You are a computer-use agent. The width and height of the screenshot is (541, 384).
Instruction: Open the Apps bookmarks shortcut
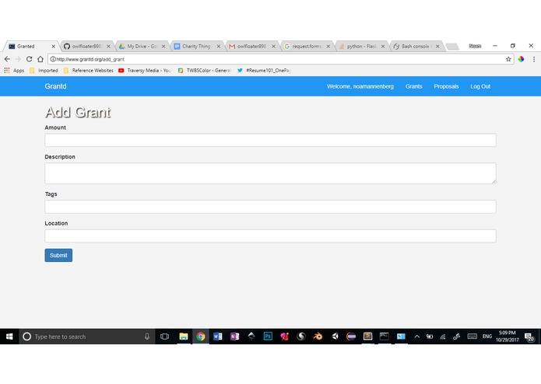click(x=14, y=70)
